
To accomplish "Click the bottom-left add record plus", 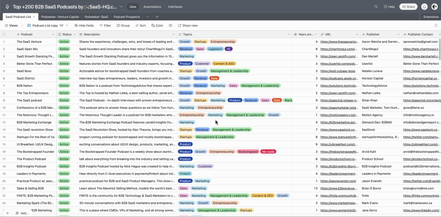I will click(8, 213).
